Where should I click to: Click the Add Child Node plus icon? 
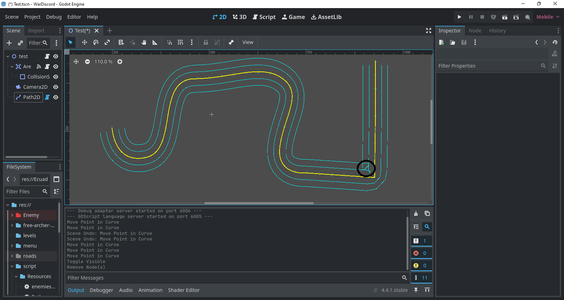pyautogui.click(x=9, y=43)
